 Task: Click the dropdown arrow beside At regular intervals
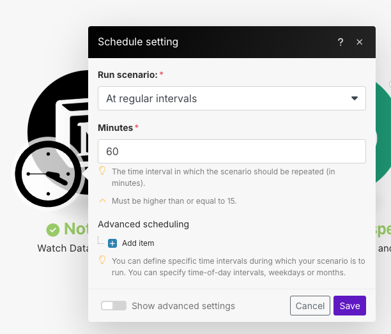coord(355,98)
